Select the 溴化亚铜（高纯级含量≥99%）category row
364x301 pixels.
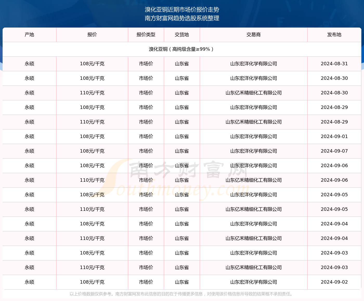(x=182, y=49)
